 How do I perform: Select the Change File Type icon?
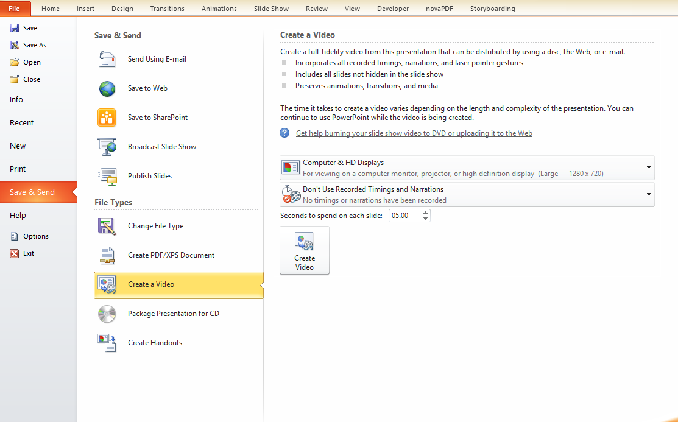(x=107, y=226)
